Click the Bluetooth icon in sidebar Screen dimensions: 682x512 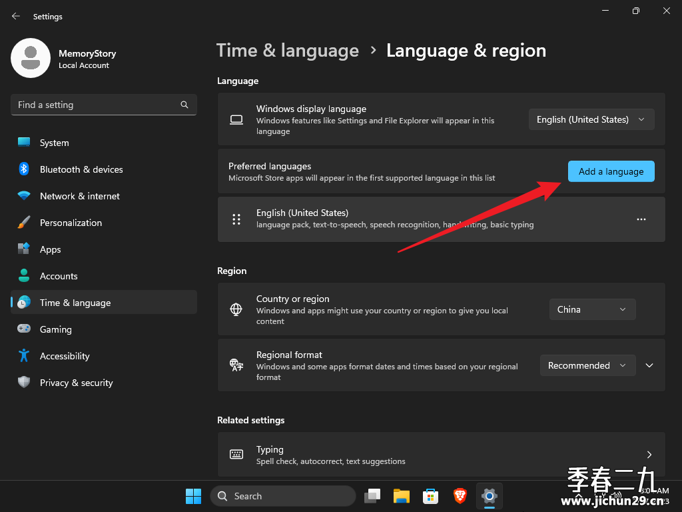24,169
